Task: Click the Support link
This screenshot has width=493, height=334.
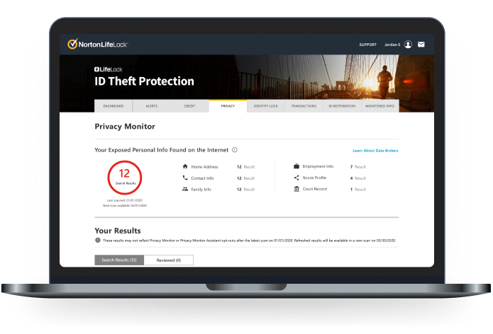Action: coord(368,45)
